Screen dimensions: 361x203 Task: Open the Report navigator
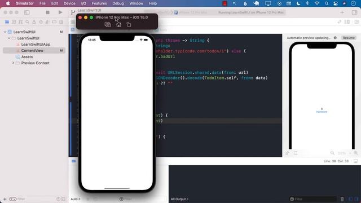coord(61,22)
